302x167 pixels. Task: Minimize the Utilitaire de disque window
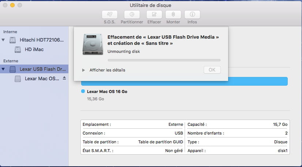click(x=12, y=5)
